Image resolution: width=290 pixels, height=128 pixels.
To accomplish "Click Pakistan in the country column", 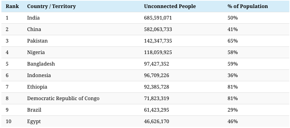I will click(37, 41).
